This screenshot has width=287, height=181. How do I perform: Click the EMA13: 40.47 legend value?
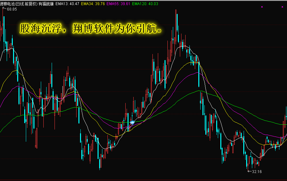point(67,4)
